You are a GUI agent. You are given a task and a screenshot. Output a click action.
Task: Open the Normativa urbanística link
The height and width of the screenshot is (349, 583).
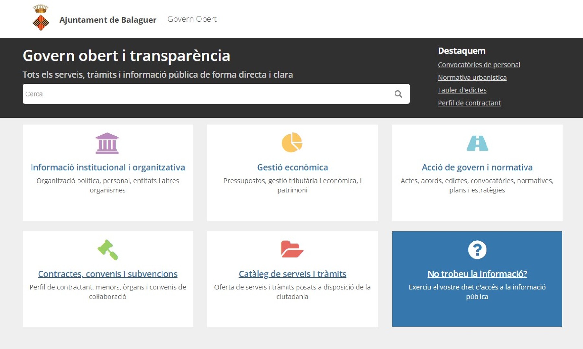tap(472, 78)
